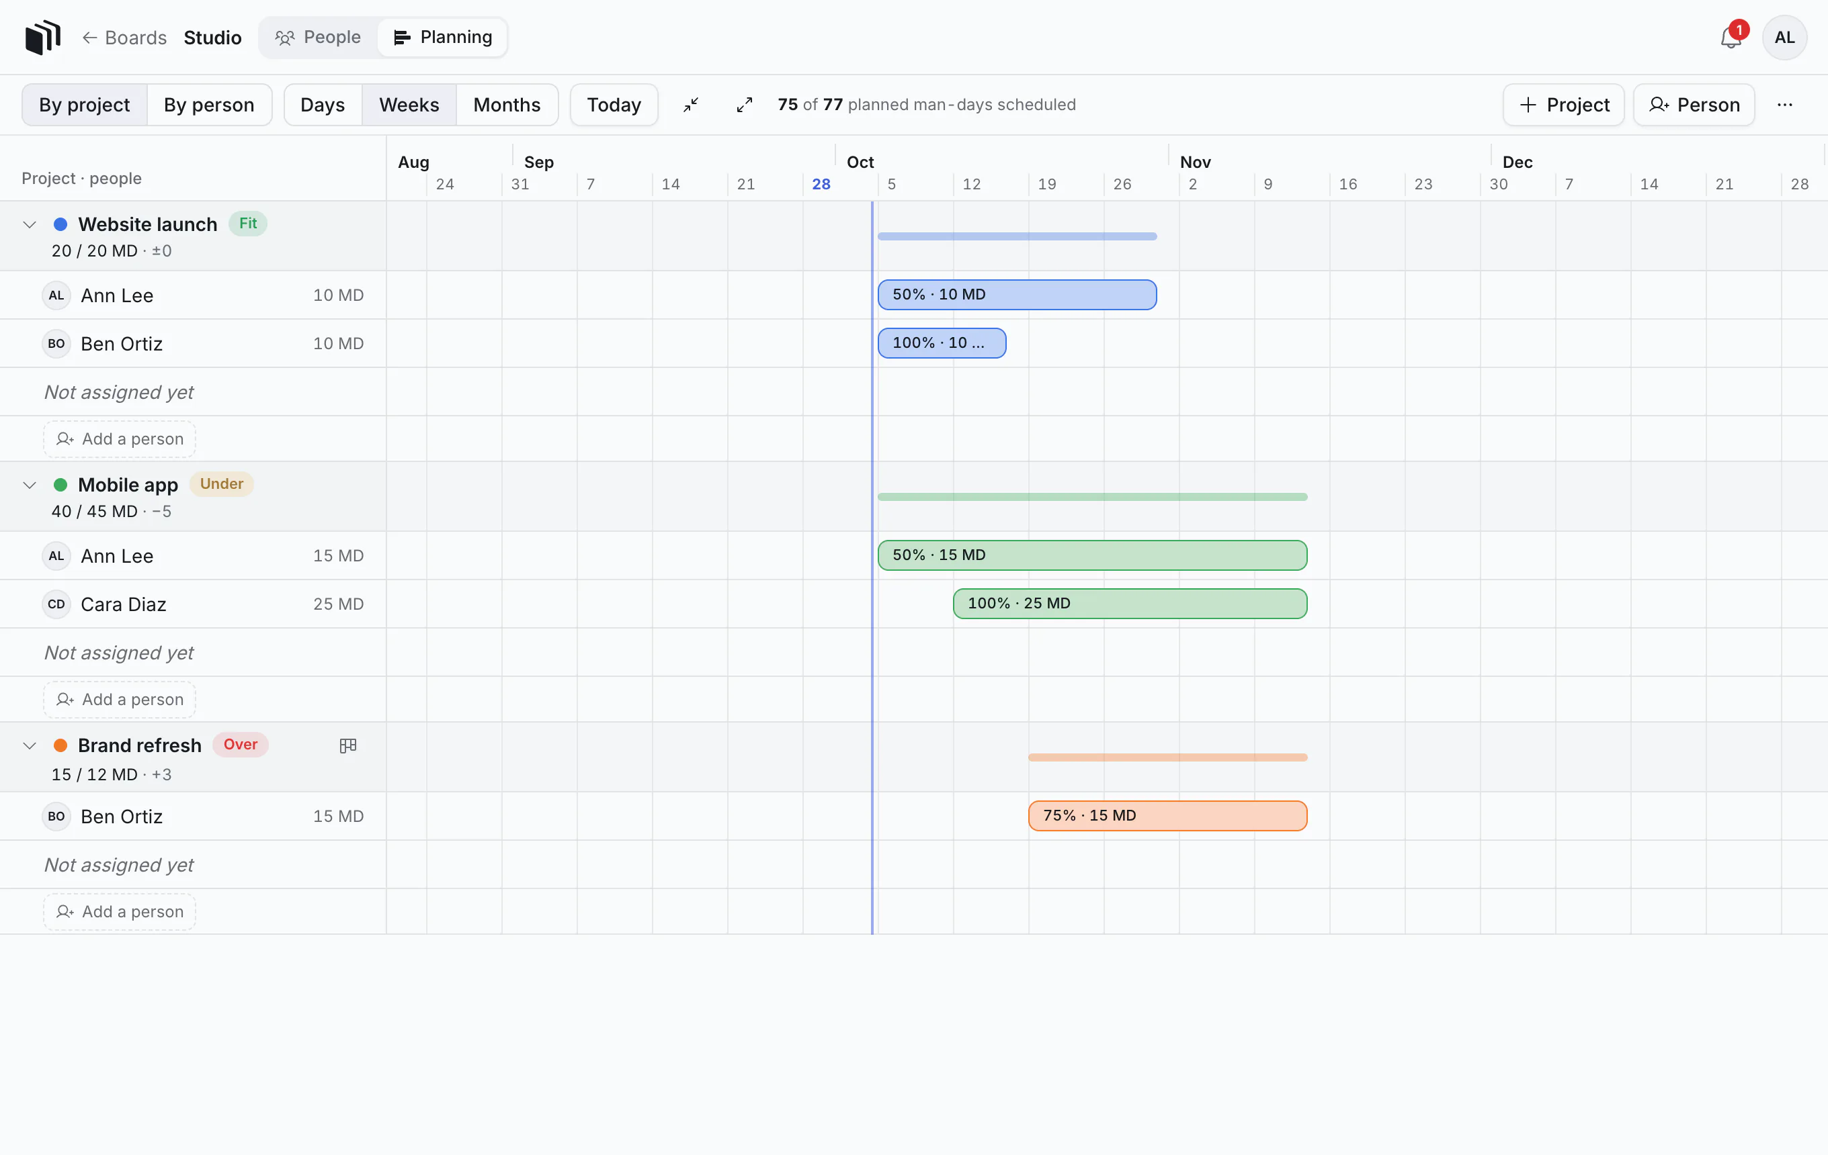Click Ann Lee's avatar under Mobile app

pos(56,556)
